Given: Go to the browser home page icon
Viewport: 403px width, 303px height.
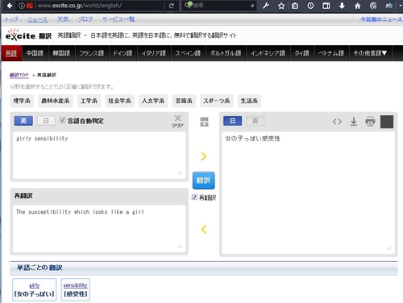Looking at the screenshot, I should tap(358, 6).
